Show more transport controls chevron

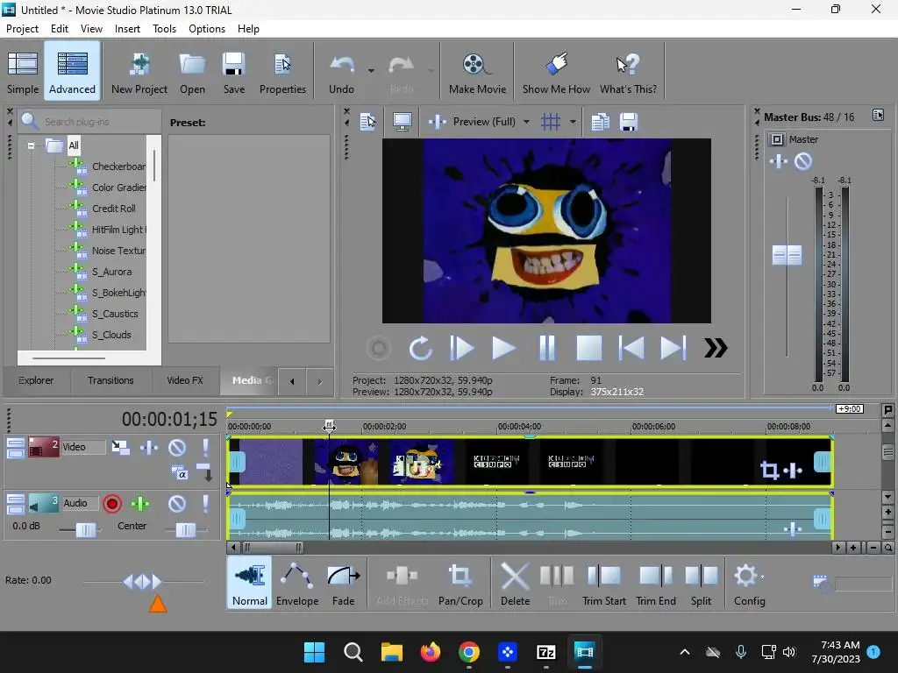(x=716, y=348)
